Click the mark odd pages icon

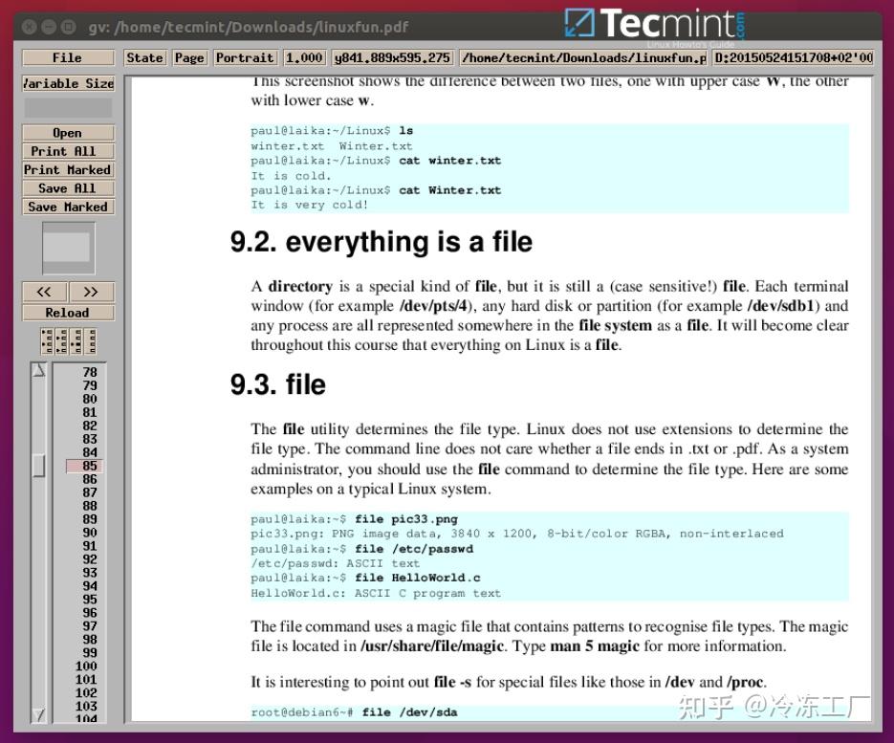46,341
